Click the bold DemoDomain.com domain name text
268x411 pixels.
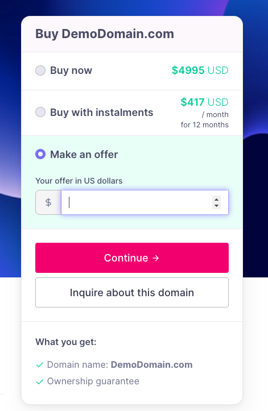pyautogui.click(x=152, y=364)
